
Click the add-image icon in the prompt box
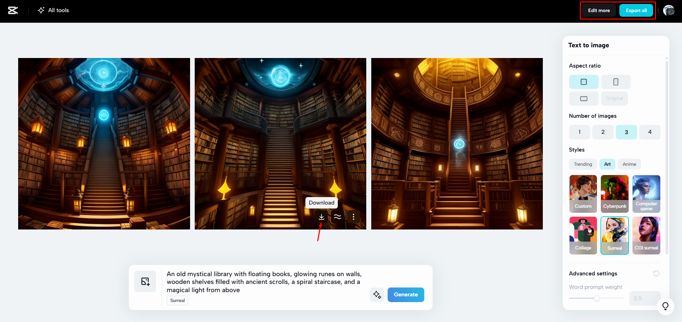tap(145, 281)
